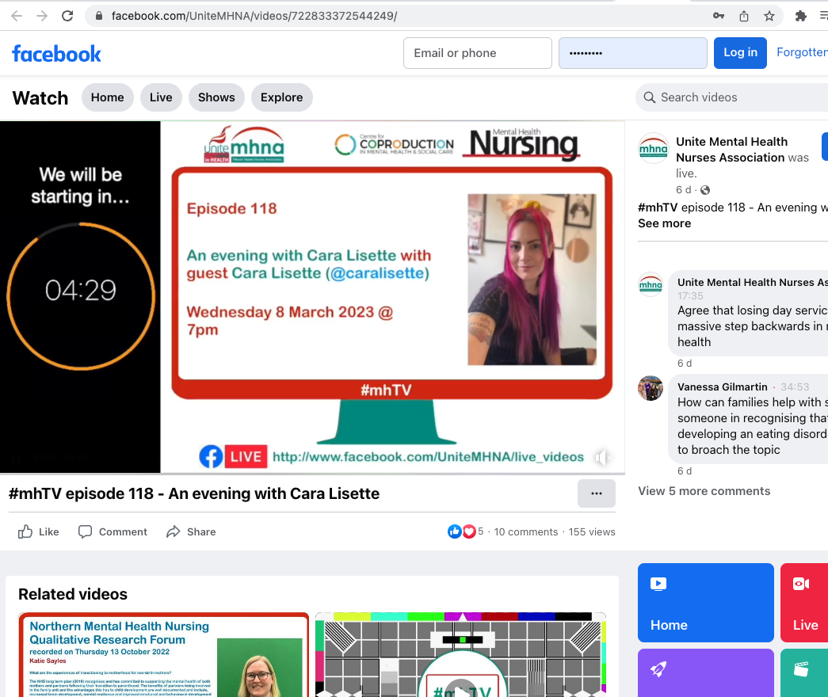Click the Forgotten account link

tap(802, 52)
